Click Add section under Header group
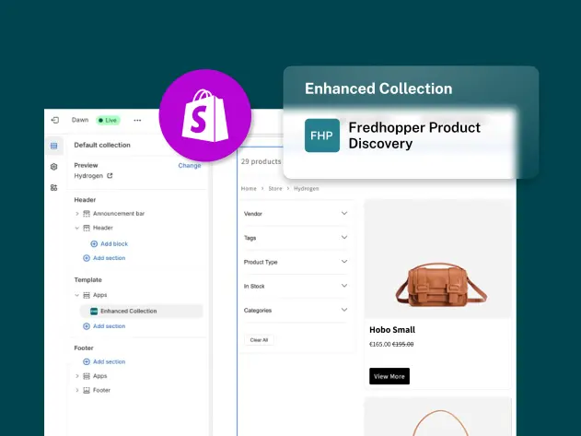581x436 pixels. click(104, 258)
